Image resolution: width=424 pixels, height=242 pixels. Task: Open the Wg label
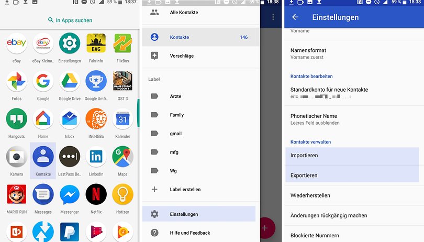click(x=200, y=171)
